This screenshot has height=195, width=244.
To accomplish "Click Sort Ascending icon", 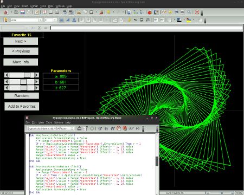I will [136, 12].
